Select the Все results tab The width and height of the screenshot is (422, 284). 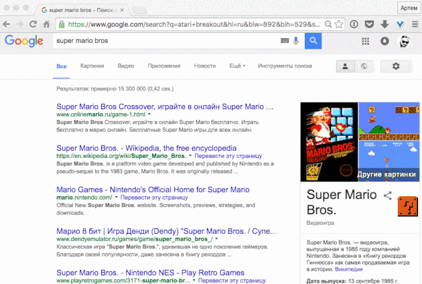[62, 66]
